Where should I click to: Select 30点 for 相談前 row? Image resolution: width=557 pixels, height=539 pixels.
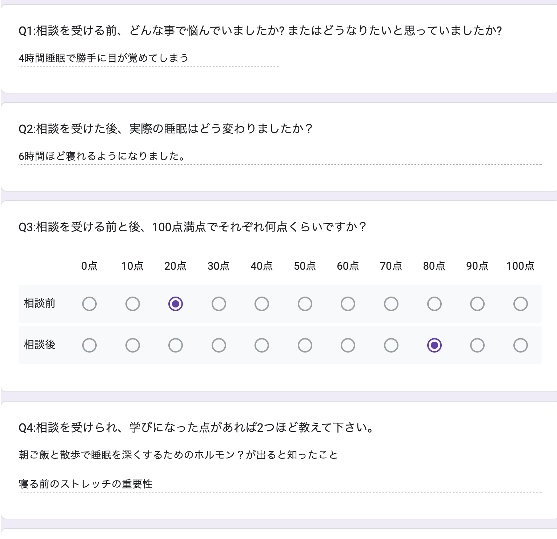click(x=219, y=304)
